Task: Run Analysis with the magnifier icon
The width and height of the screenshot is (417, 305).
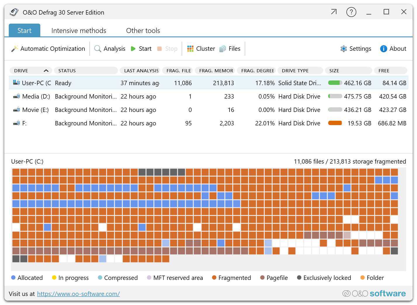Action: click(98, 49)
